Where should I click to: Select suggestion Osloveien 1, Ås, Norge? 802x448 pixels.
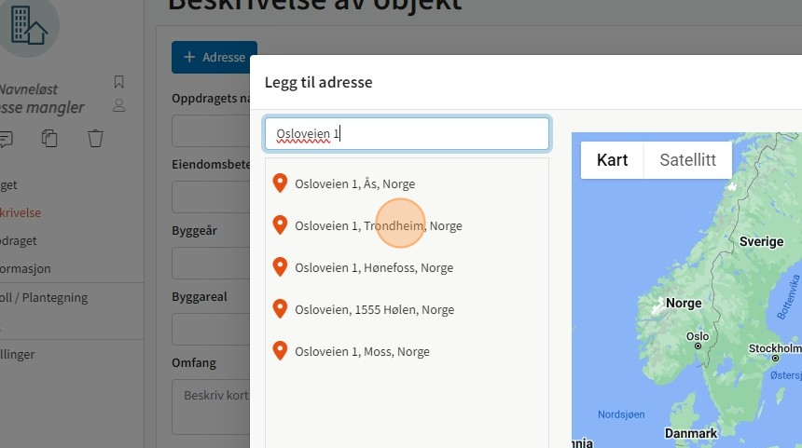point(407,183)
